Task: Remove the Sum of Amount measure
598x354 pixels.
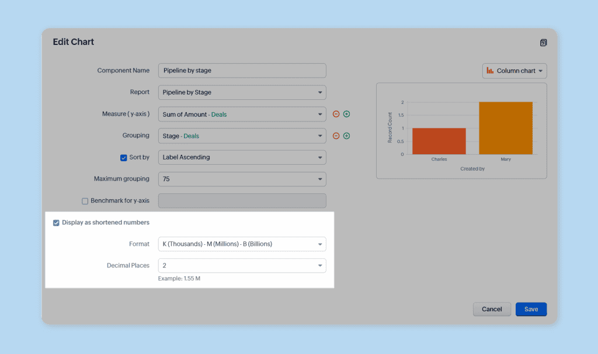Action: (336, 114)
